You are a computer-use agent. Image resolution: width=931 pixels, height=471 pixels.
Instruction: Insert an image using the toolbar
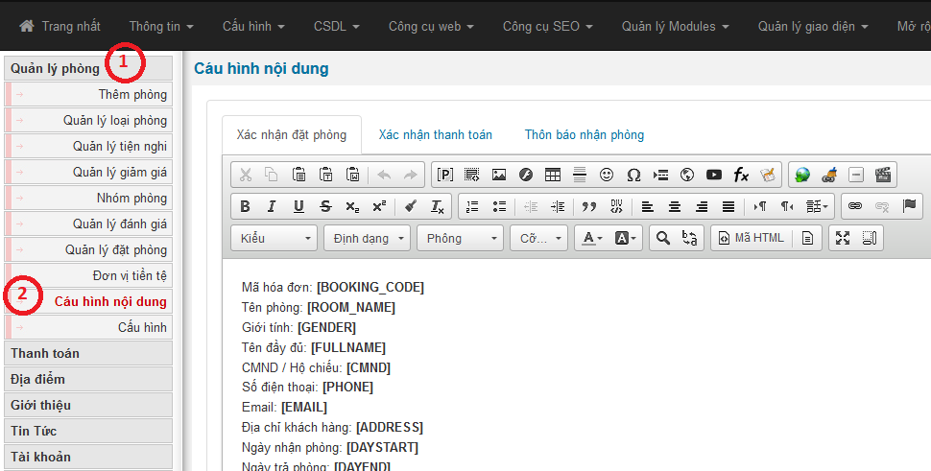499,175
